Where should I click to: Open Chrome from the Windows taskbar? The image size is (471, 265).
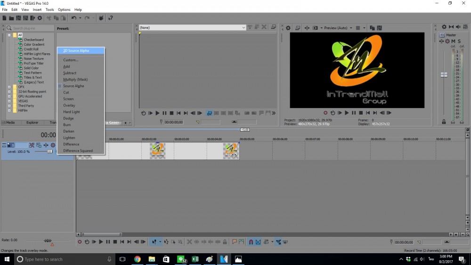[x=137, y=259]
